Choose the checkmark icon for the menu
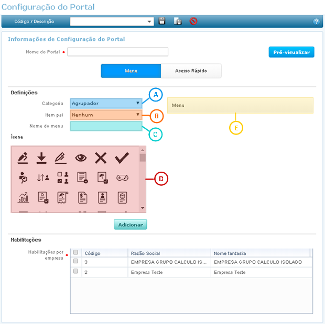 click(122, 157)
